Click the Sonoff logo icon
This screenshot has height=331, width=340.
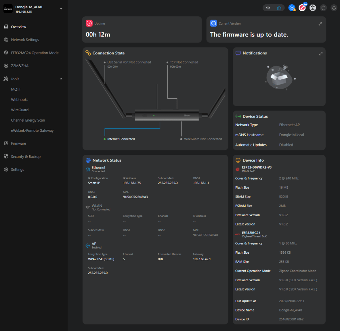point(8,9)
